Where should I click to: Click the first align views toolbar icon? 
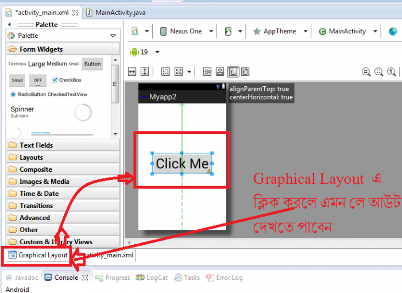tap(207, 72)
